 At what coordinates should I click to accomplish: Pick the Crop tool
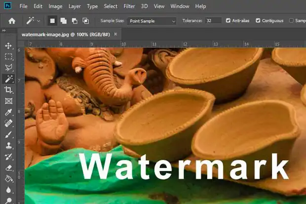point(8,90)
